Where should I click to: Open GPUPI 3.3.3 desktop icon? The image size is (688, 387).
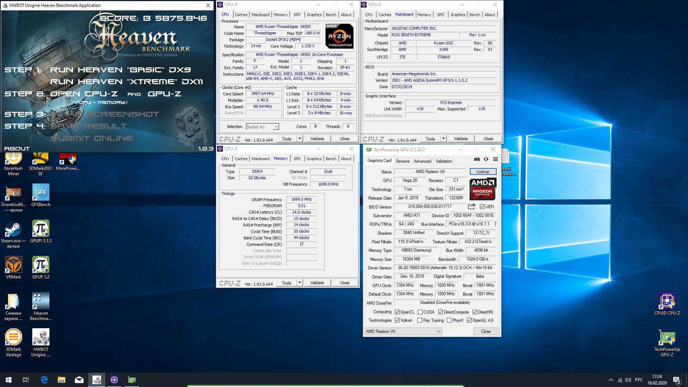(40, 232)
